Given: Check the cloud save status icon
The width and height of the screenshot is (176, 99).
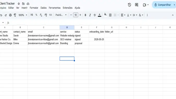Looking at the screenshot, I should 28,4.
